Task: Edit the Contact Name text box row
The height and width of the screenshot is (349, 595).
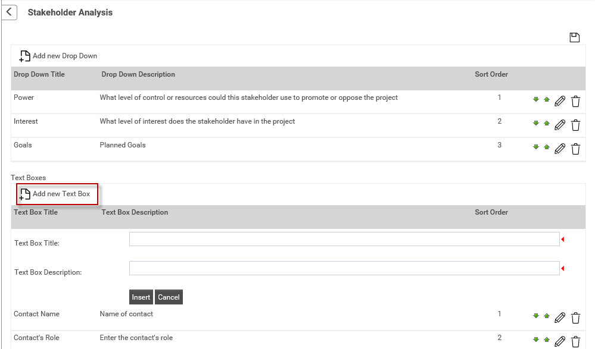Action: click(x=560, y=317)
